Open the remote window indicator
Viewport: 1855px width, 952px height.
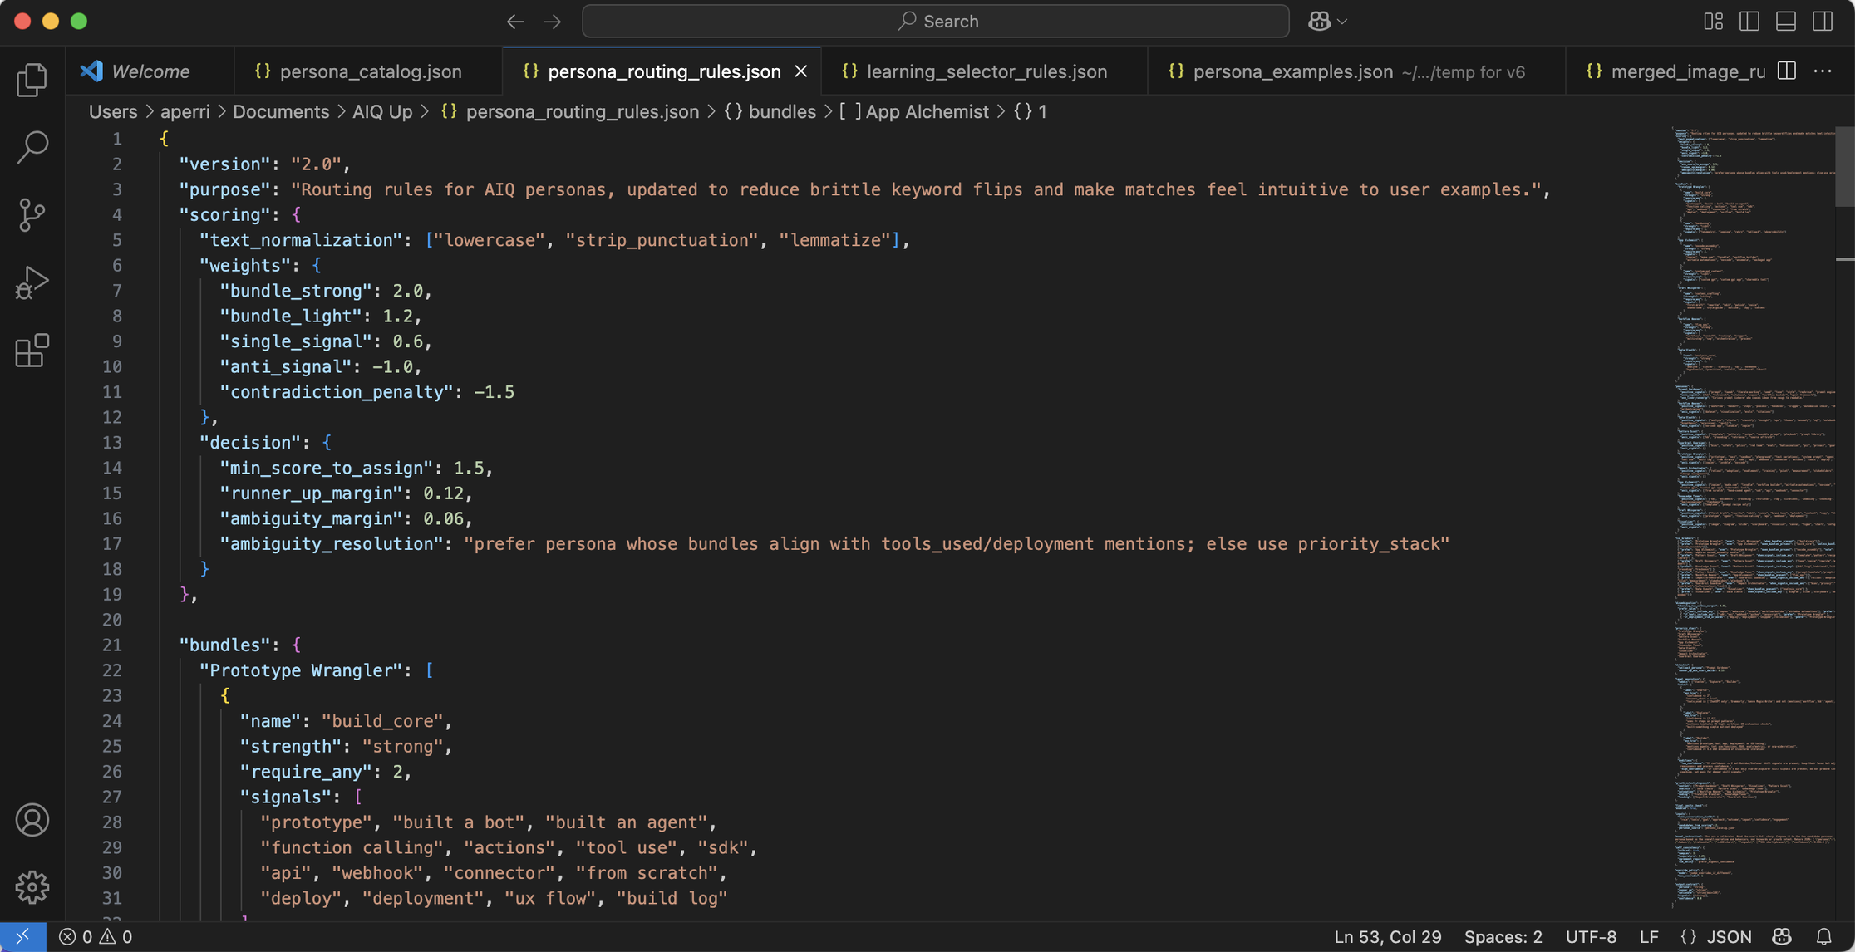pos(22,937)
